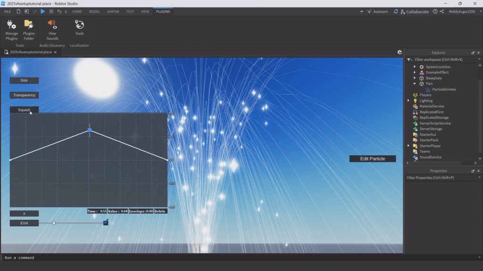Select the blue keypoint on the Squash curve
This screenshot has width=483, height=271.
point(90,130)
